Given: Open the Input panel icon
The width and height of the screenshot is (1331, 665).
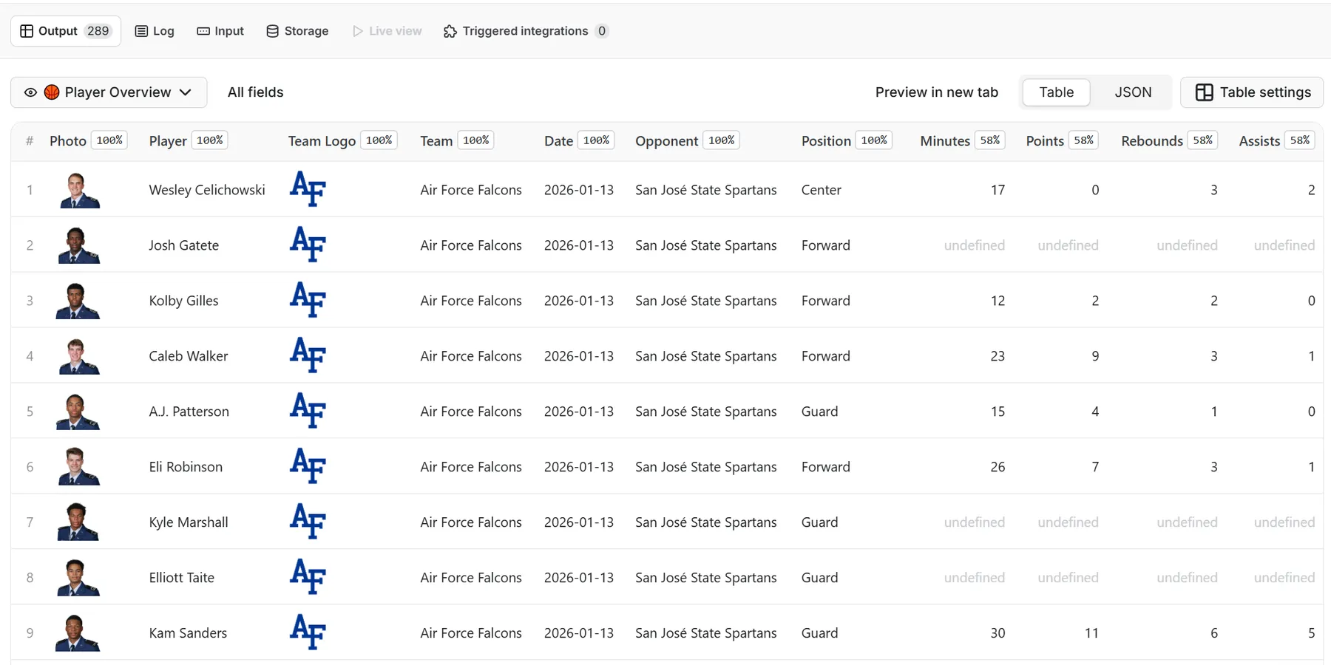Looking at the screenshot, I should (202, 31).
